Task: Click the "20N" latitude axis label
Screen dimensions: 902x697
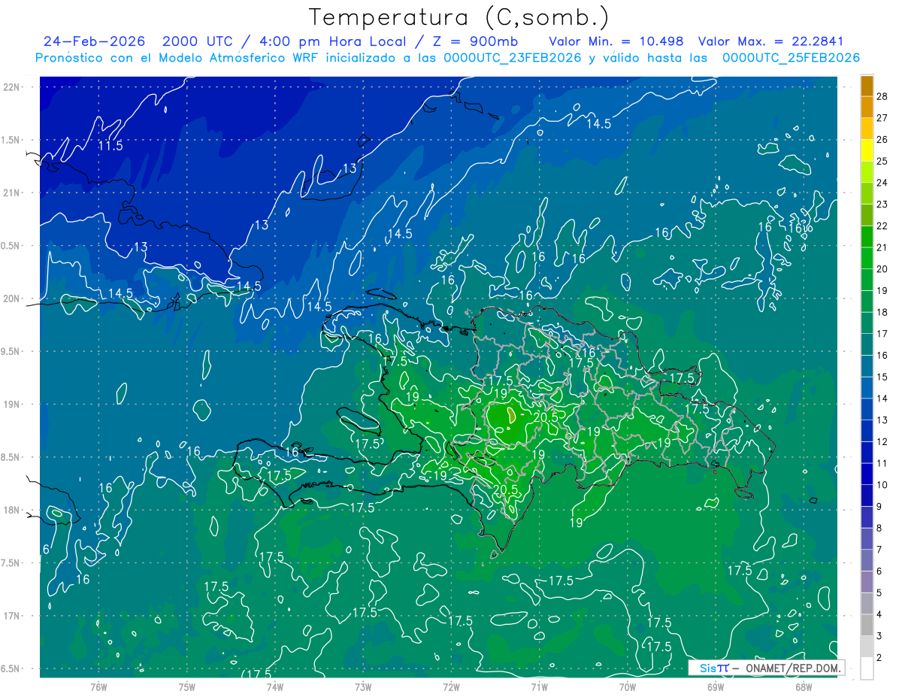Action: [11, 298]
